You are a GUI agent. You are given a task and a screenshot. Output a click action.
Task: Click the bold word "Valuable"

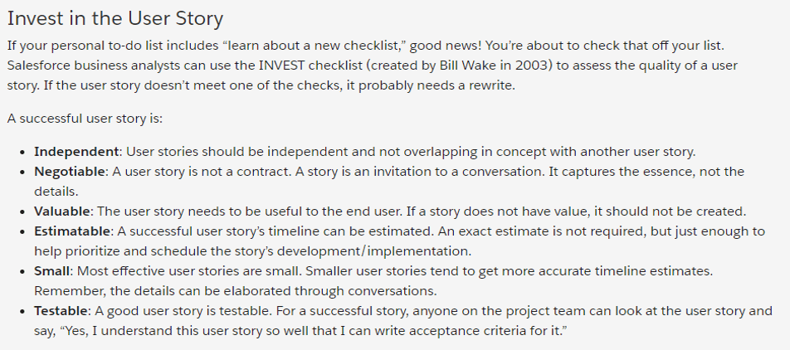coord(63,211)
